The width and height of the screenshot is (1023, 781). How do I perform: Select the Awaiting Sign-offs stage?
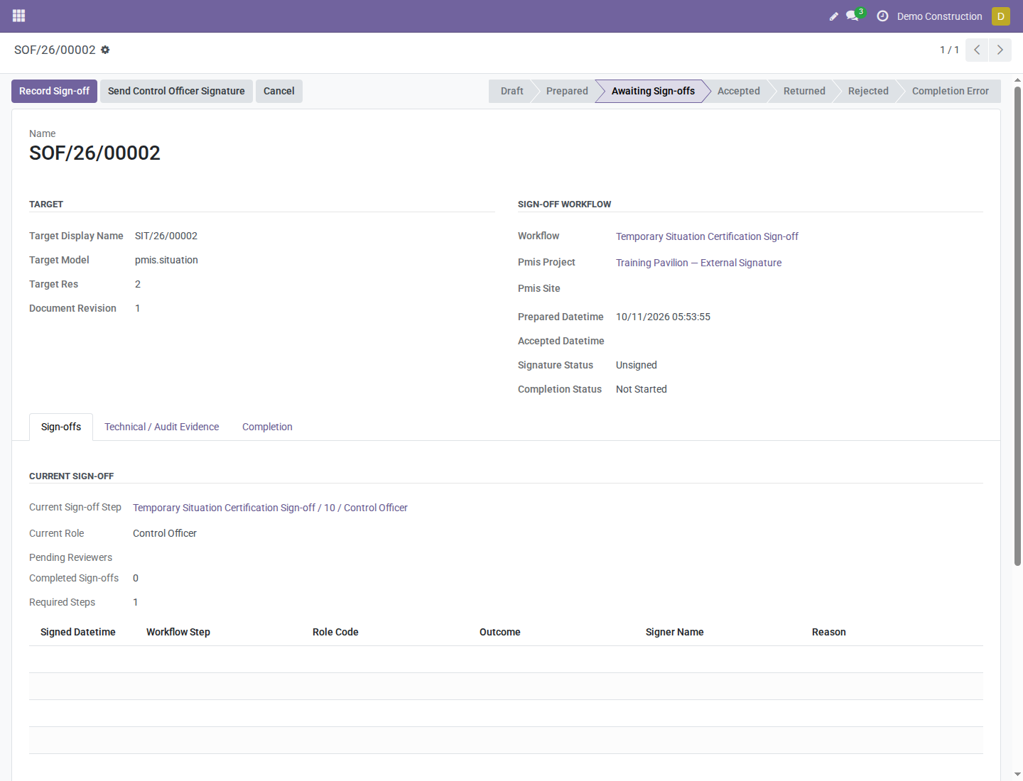(x=653, y=91)
